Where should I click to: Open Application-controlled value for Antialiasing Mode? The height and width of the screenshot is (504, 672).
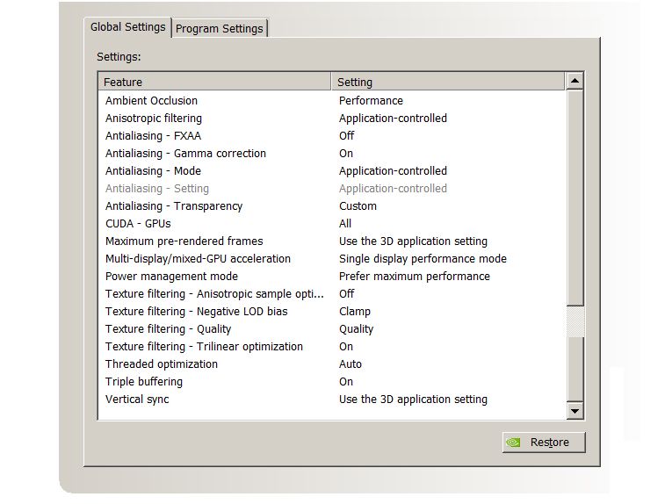(x=393, y=171)
